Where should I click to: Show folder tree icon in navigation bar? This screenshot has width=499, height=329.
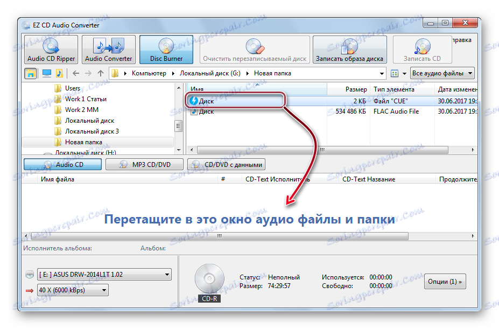[x=30, y=73]
